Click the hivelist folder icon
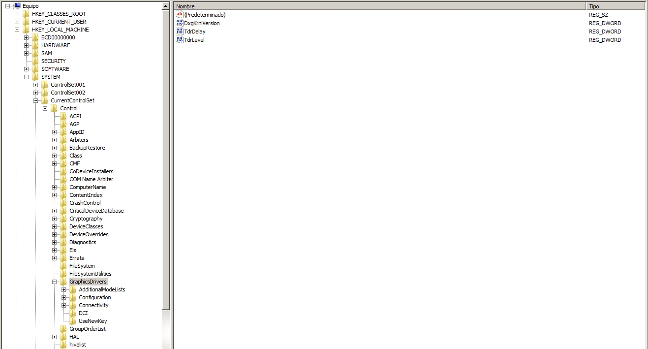This screenshot has width=648, height=349. click(63, 345)
